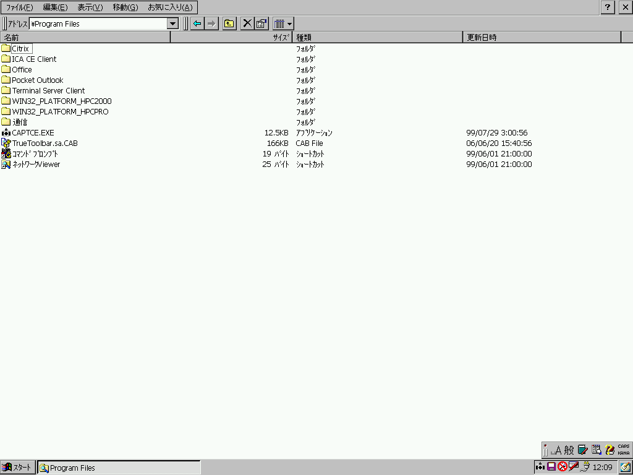Select the ICA CE Client folder icon
633x475 pixels.
(6, 59)
